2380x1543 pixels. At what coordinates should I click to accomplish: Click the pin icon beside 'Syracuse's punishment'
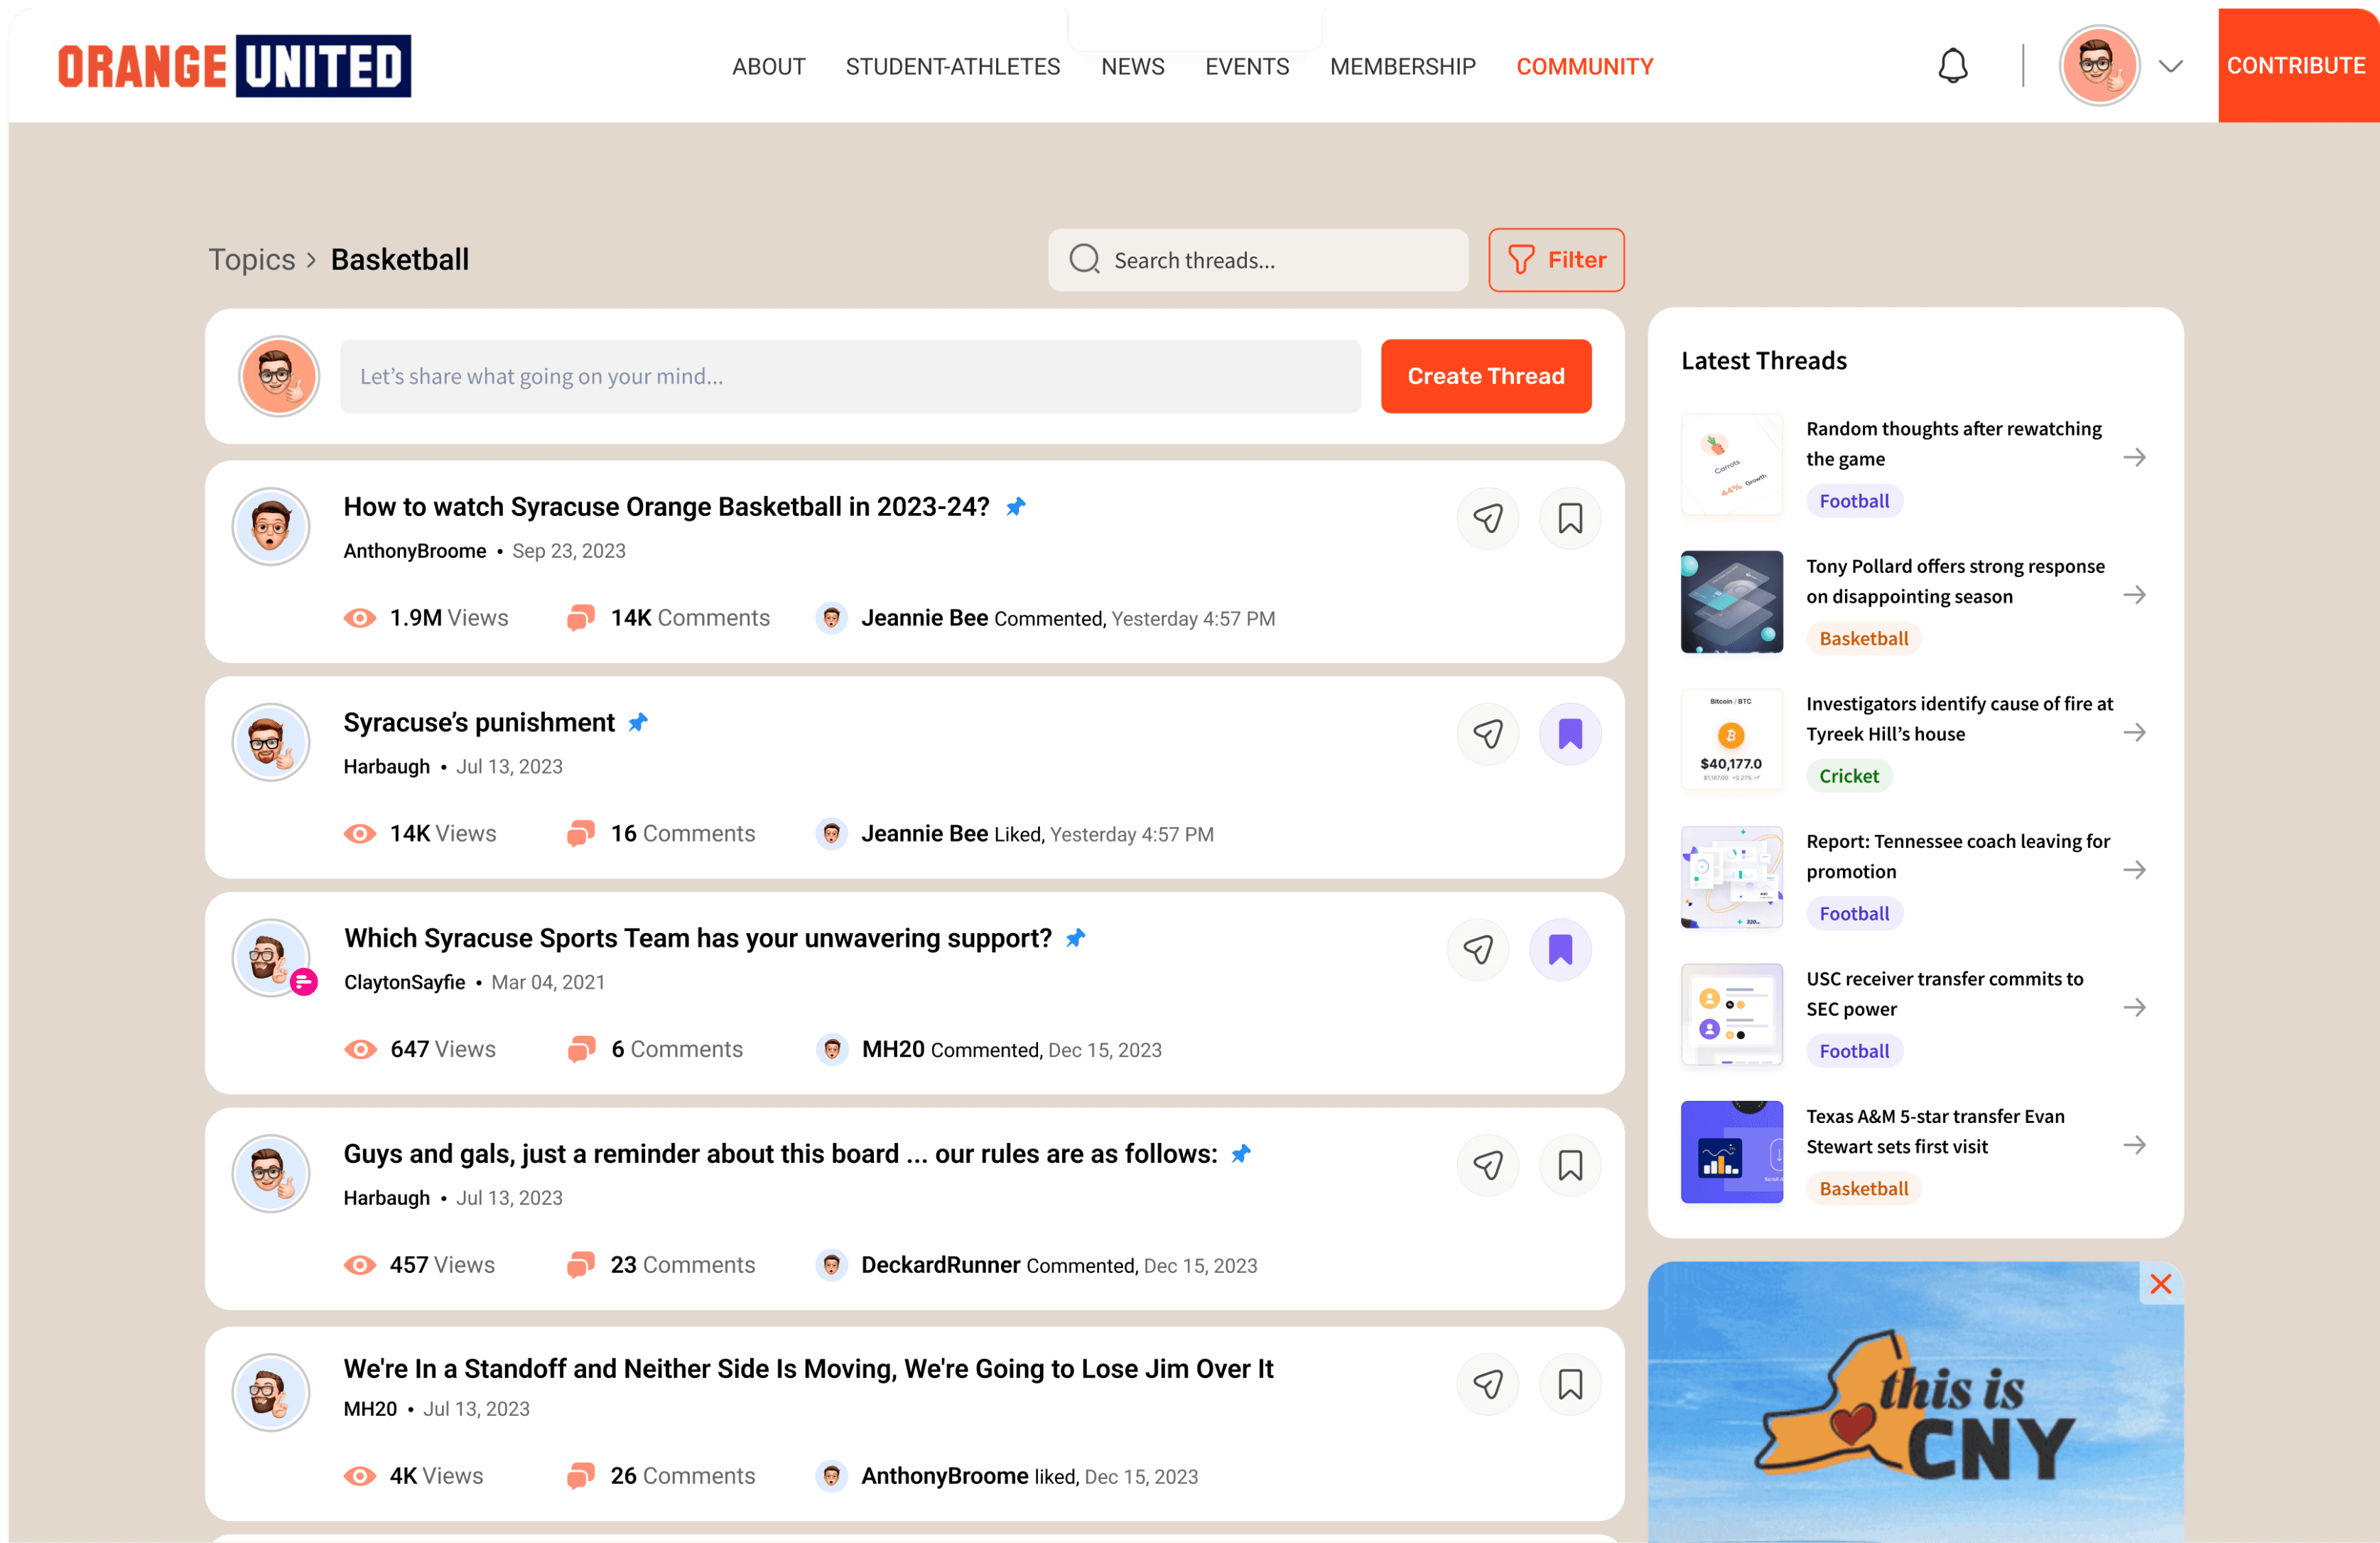[x=638, y=723]
